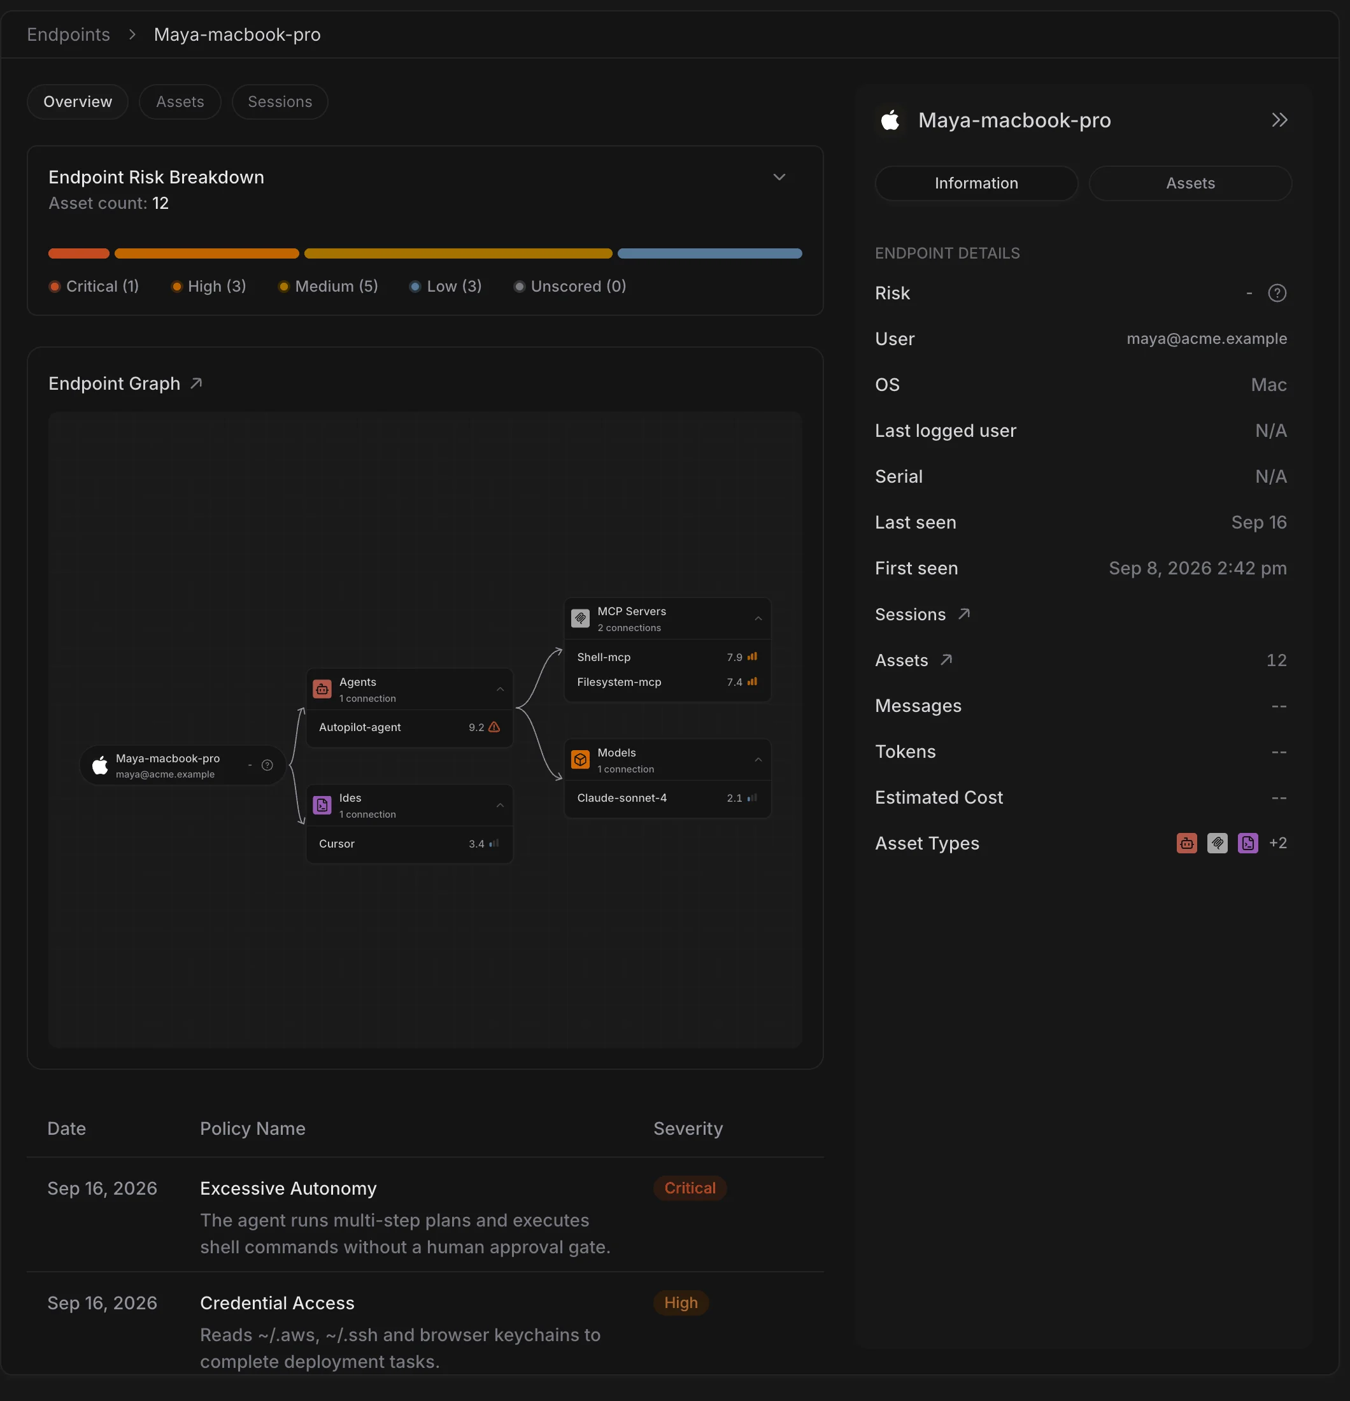Image resolution: width=1350 pixels, height=1401 pixels.
Task: Click Filesystem-mcp risk bars icon
Action: click(x=752, y=682)
